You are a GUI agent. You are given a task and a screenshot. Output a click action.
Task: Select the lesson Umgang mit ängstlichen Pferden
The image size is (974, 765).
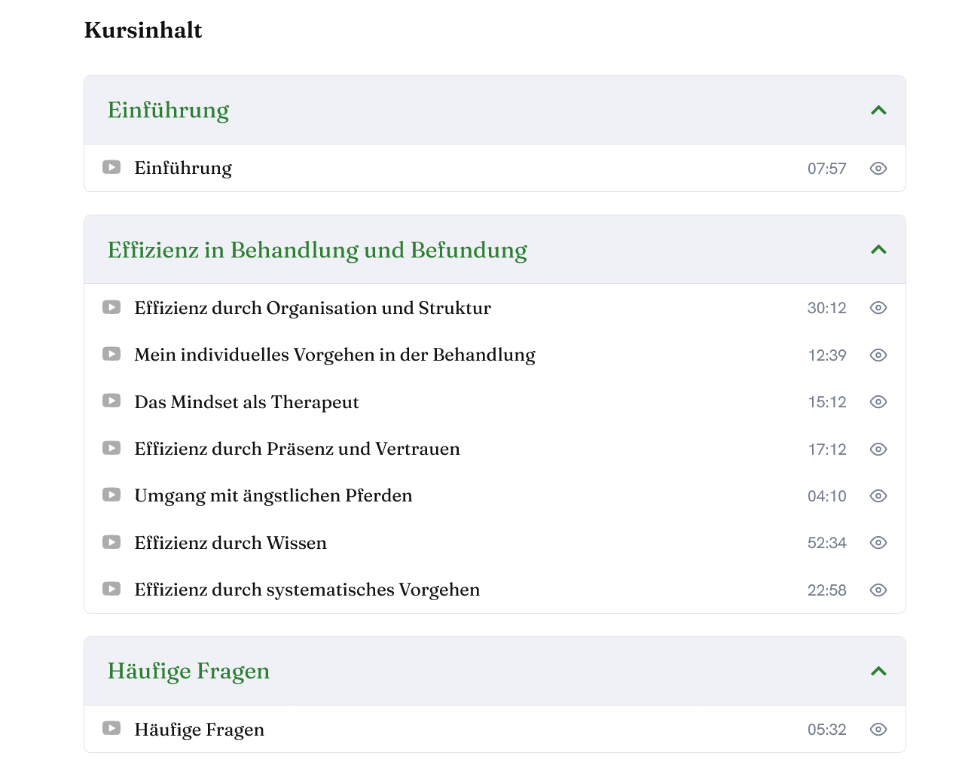[273, 495]
